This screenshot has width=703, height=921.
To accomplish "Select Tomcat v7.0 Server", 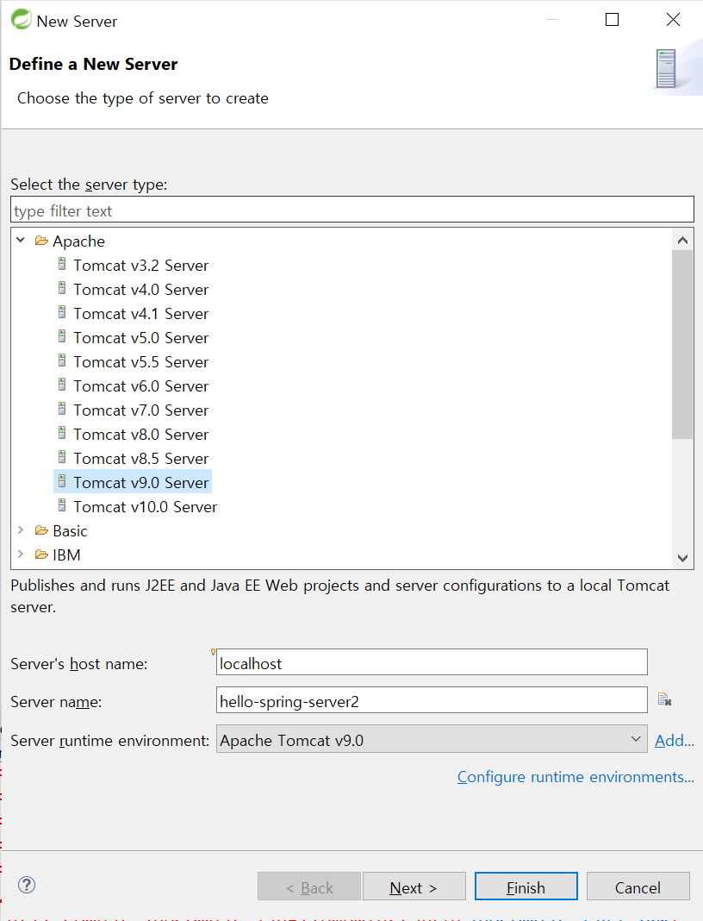I will click(x=140, y=410).
